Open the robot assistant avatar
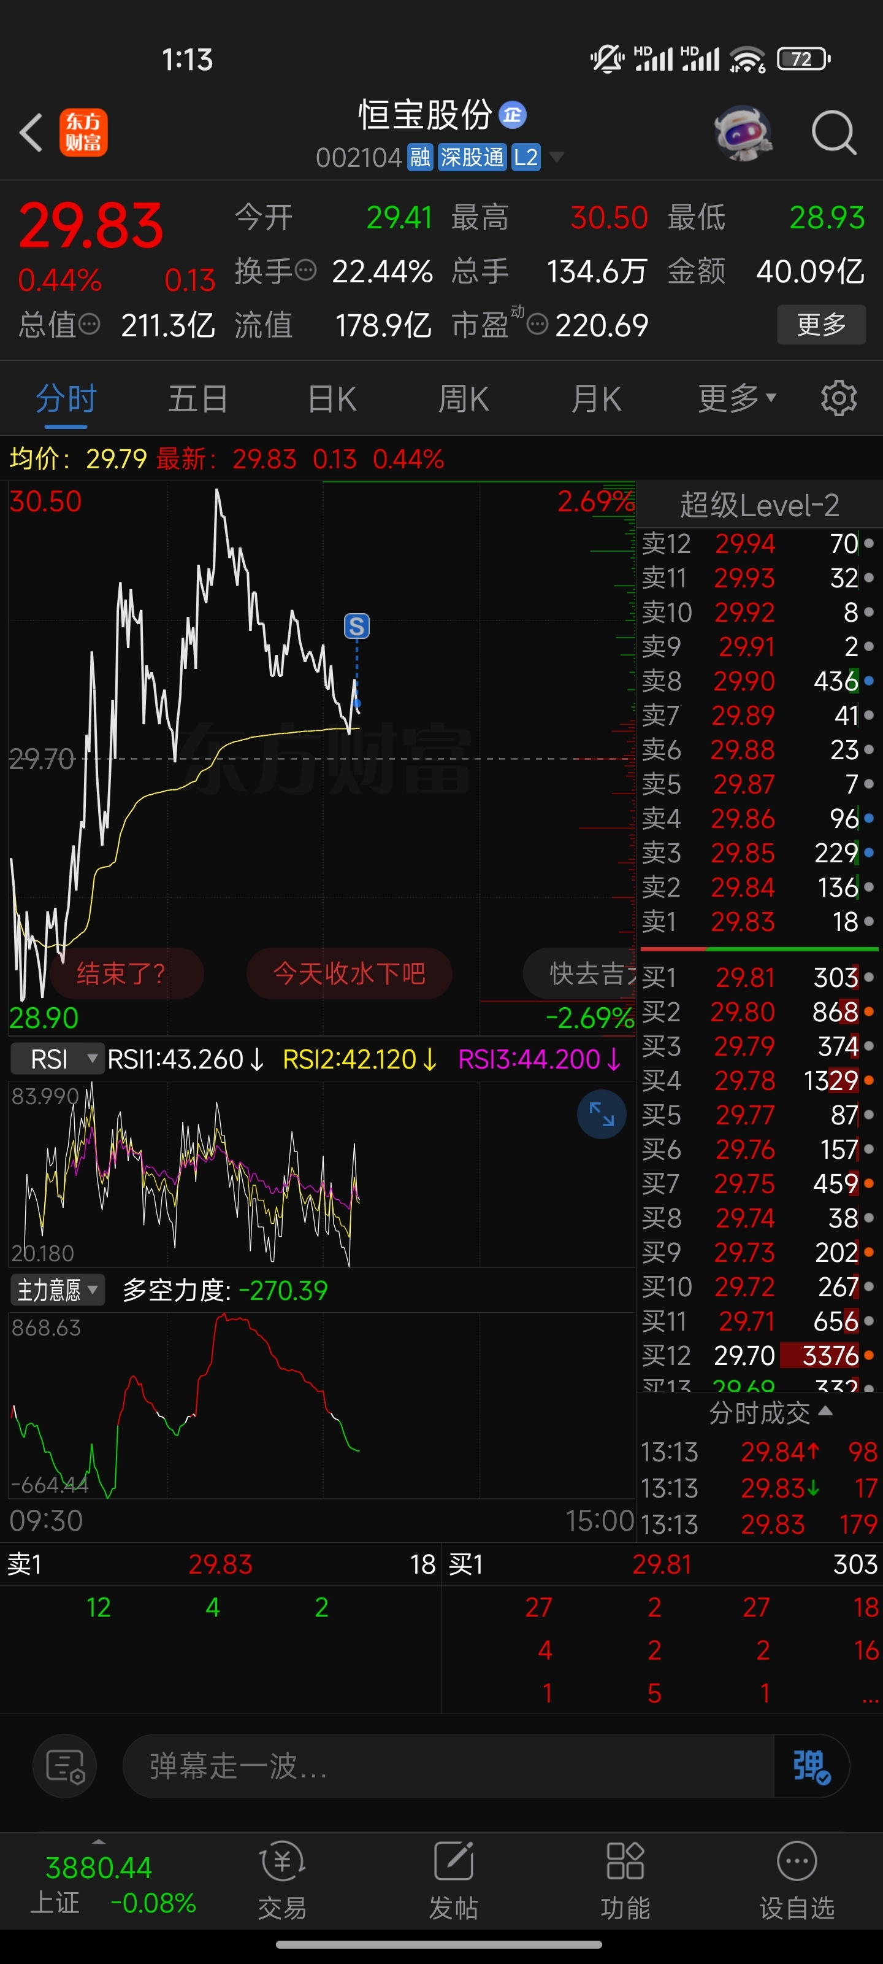The image size is (883, 1964). click(744, 133)
